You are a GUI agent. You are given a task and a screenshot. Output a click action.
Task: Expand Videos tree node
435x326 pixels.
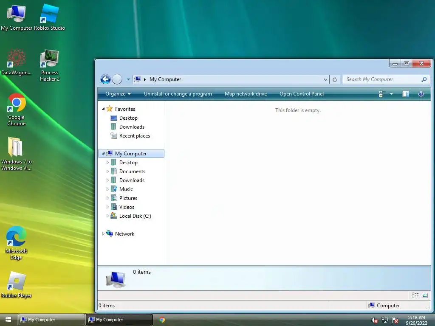107,207
